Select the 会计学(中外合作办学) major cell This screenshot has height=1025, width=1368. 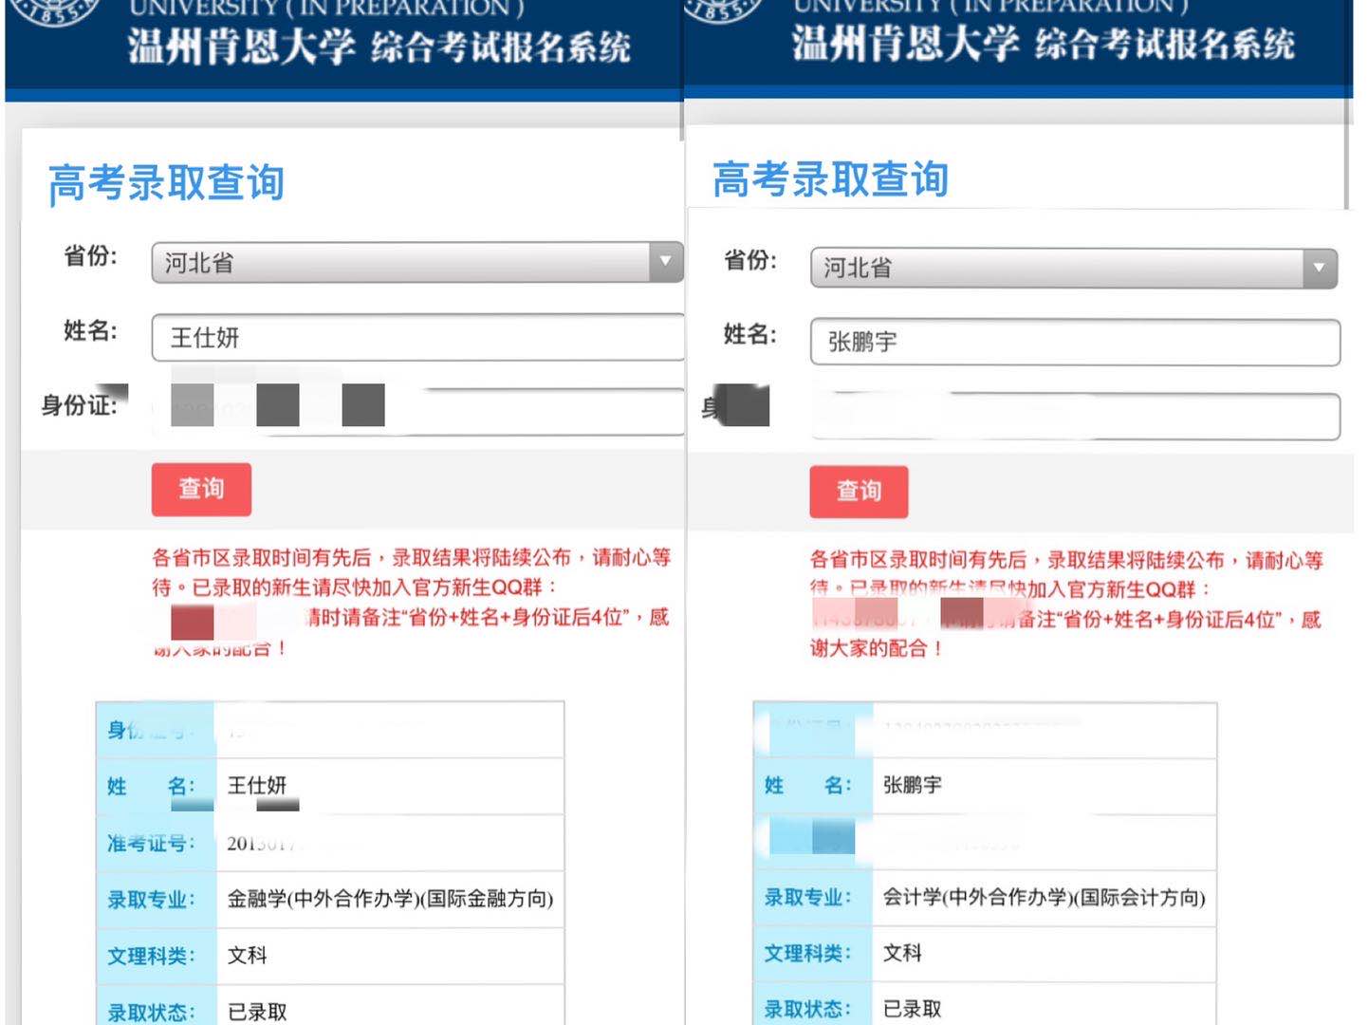tap(1044, 897)
